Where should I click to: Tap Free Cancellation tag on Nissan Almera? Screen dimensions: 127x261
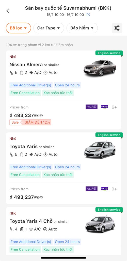coord(25,93)
